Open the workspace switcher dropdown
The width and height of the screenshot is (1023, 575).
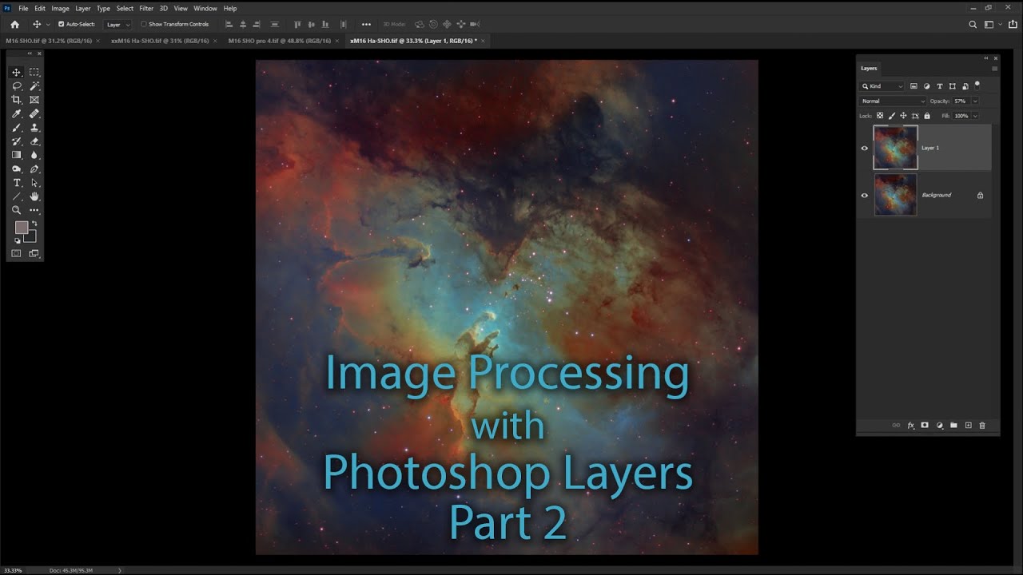[992, 25]
